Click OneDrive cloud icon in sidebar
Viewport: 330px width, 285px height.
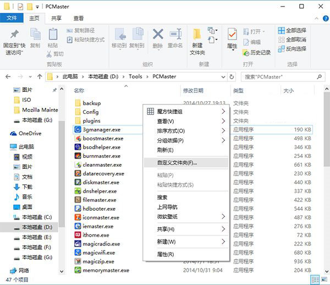[13, 133]
